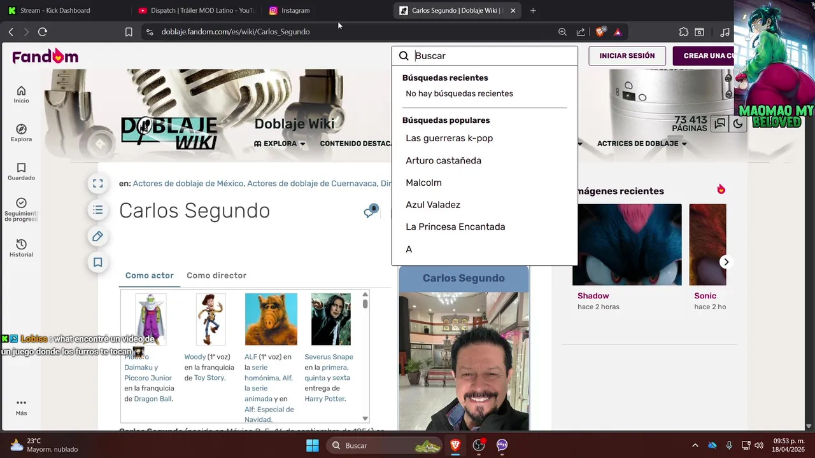Open the Windows Start button
815x458 pixels.
point(313,445)
